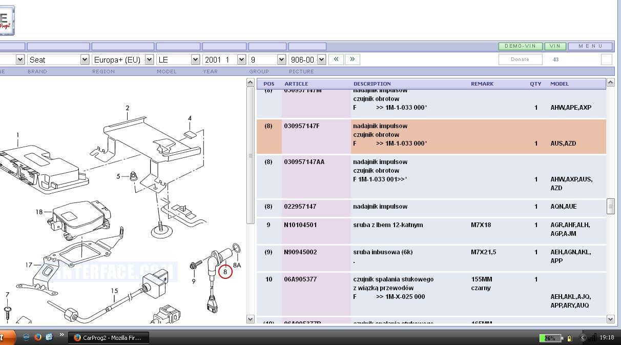Open the Region dropdown Europa+ (EU)
This screenshot has height=345, width=621.
click(122, 59)
